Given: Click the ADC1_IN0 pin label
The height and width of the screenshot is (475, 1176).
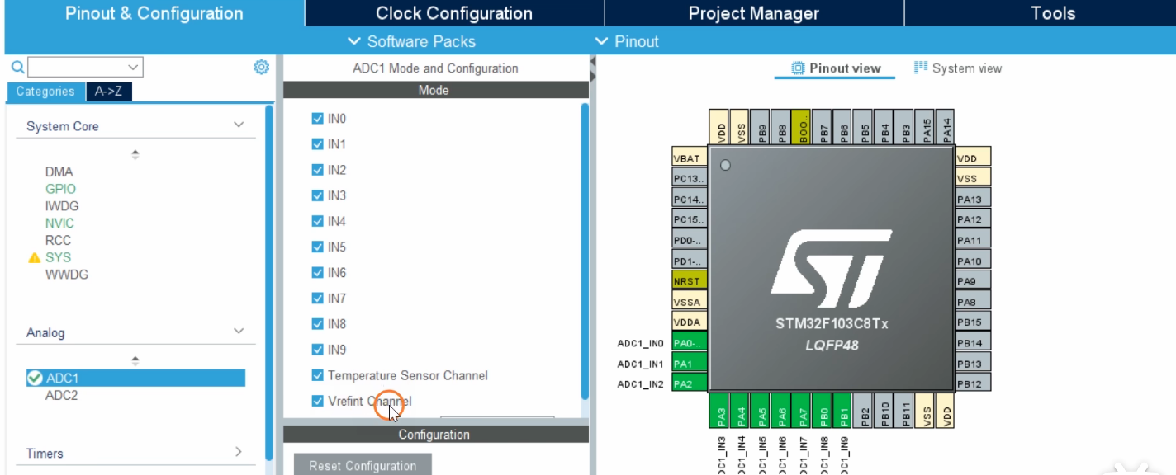Looking at the screenshot, I should 640,343.
